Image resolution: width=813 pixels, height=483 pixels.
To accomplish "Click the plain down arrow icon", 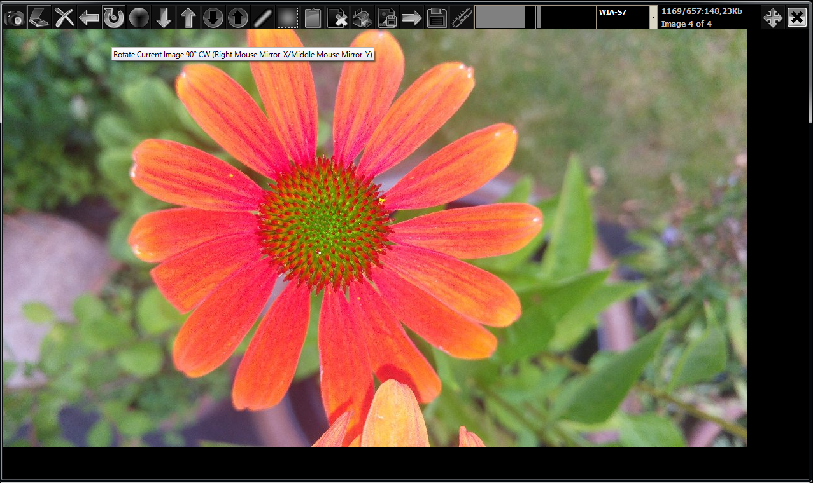I will [x=164, y=18].
